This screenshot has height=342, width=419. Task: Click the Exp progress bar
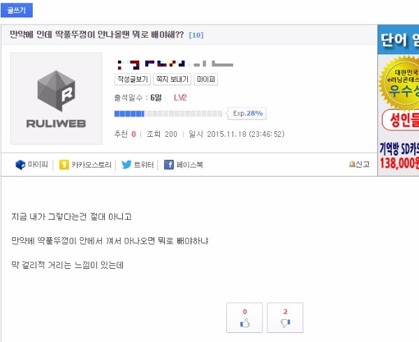pyautogui.click(x=168, y=114)
